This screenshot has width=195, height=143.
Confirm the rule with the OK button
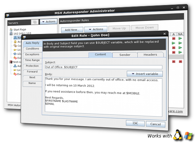point(135,123)
